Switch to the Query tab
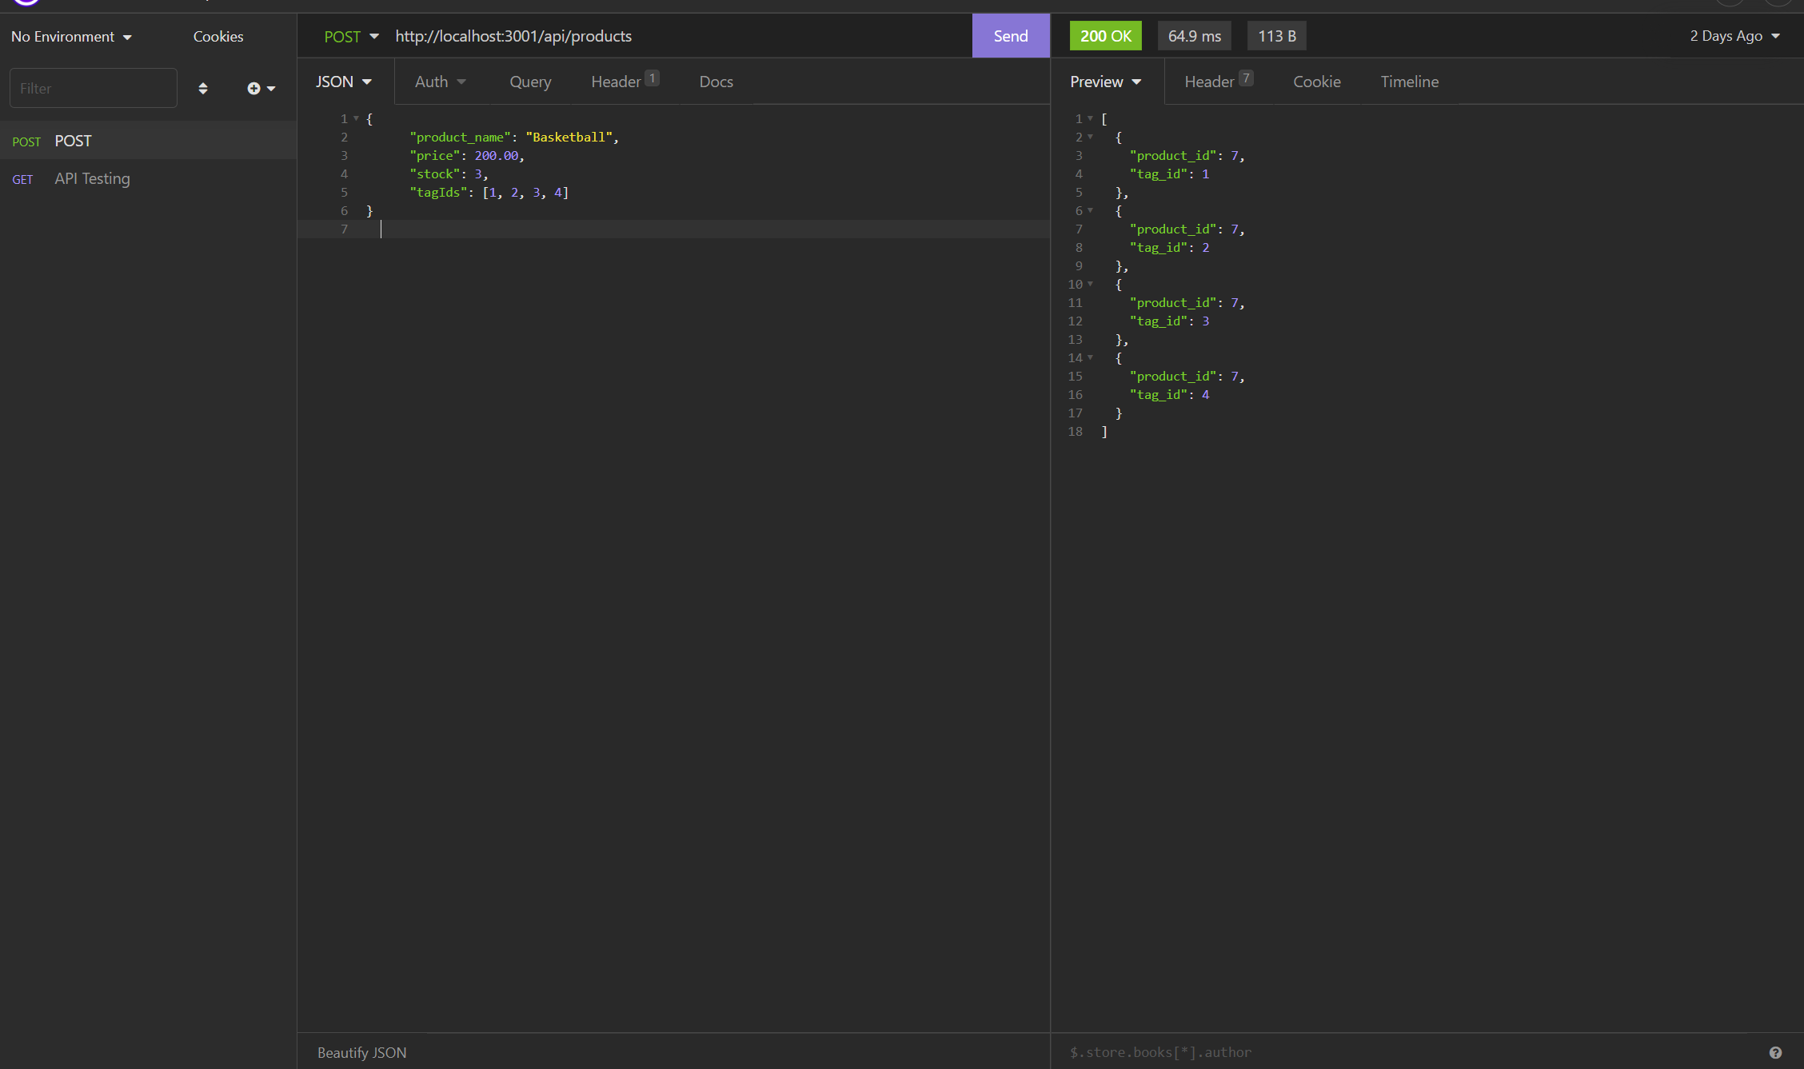 point(529,81)
